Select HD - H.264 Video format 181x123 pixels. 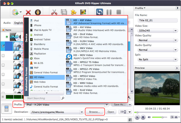click(96, 43)
